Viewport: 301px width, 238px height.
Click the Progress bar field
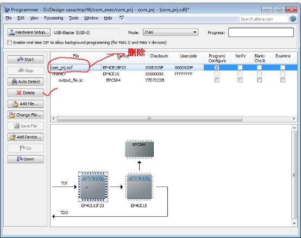[261, 33]
